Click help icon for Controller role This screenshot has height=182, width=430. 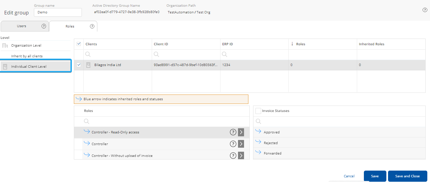pos(233,144)
